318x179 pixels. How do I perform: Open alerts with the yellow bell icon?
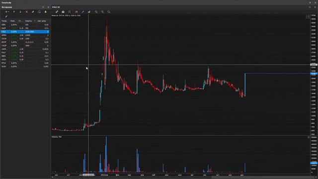click(45, 12)
